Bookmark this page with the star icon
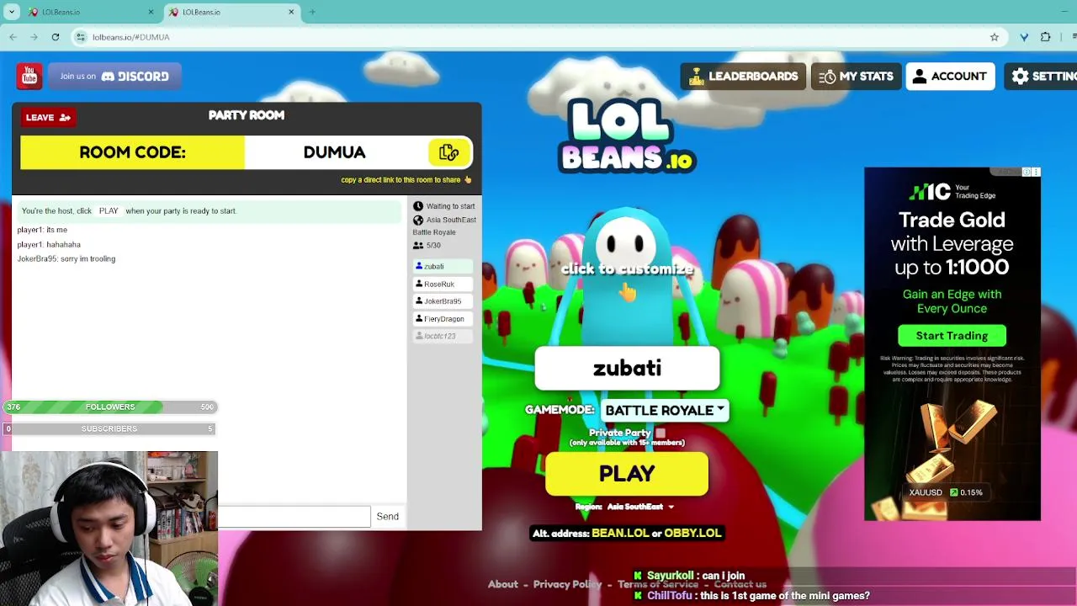The width and height of the screenshot is (1077, 606). point(995,37)
